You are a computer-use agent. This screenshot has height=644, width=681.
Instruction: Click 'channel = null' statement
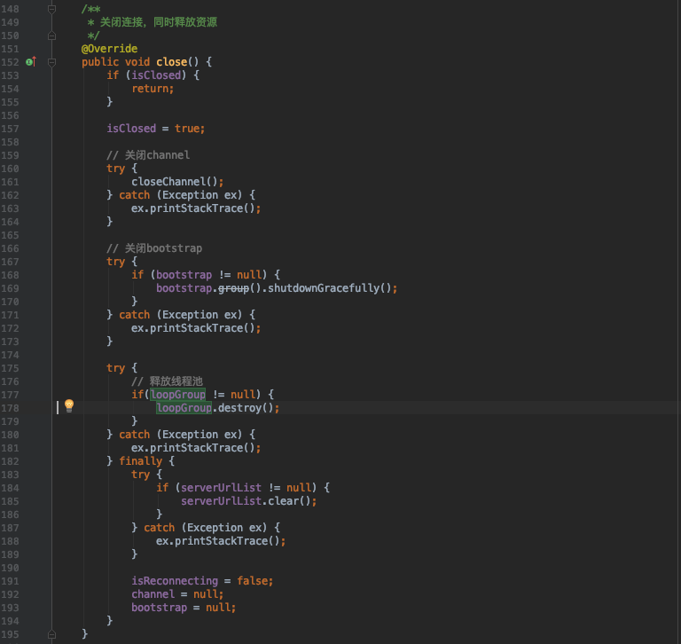[x=177, y=594]
